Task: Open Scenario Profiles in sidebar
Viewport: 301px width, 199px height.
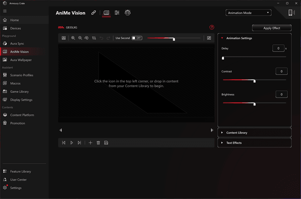Action: click(x=24, y=75)
